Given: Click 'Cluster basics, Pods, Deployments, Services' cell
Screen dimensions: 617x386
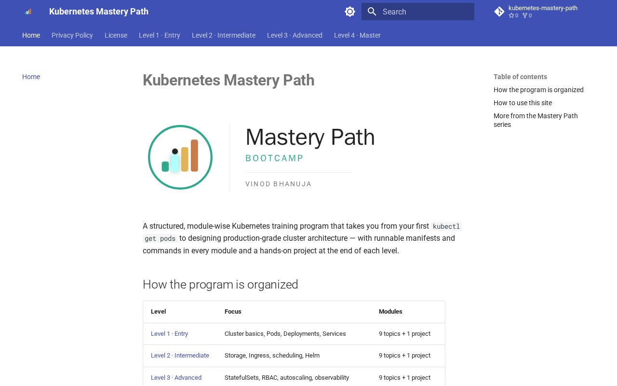Looking at the screenshot, I should click(294, 334).
